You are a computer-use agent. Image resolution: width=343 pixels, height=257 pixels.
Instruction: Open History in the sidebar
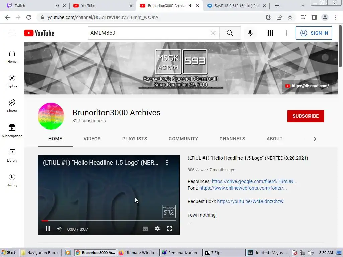click(x=12, y=180)
